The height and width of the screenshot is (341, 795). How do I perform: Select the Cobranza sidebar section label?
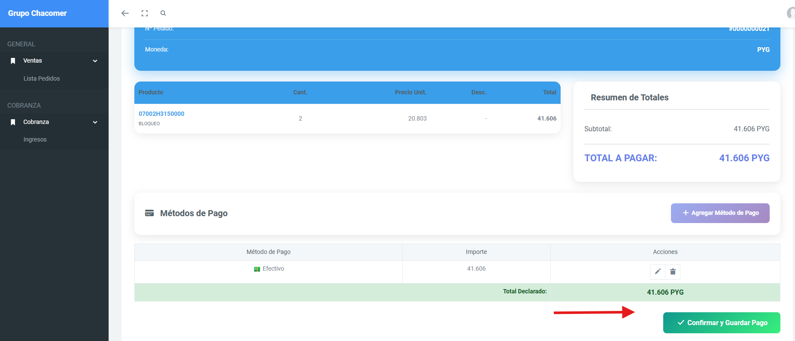[36, 122]
